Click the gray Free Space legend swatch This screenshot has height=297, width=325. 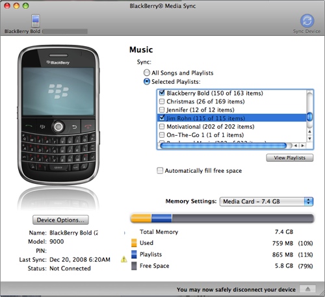click(134, 266)
